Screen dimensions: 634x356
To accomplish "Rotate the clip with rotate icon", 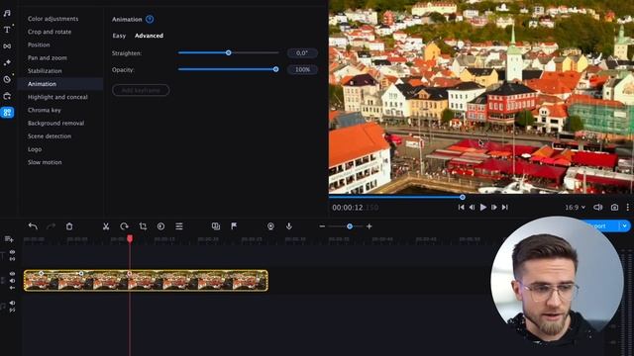I will pyautogui.click(x=124, y=226).
